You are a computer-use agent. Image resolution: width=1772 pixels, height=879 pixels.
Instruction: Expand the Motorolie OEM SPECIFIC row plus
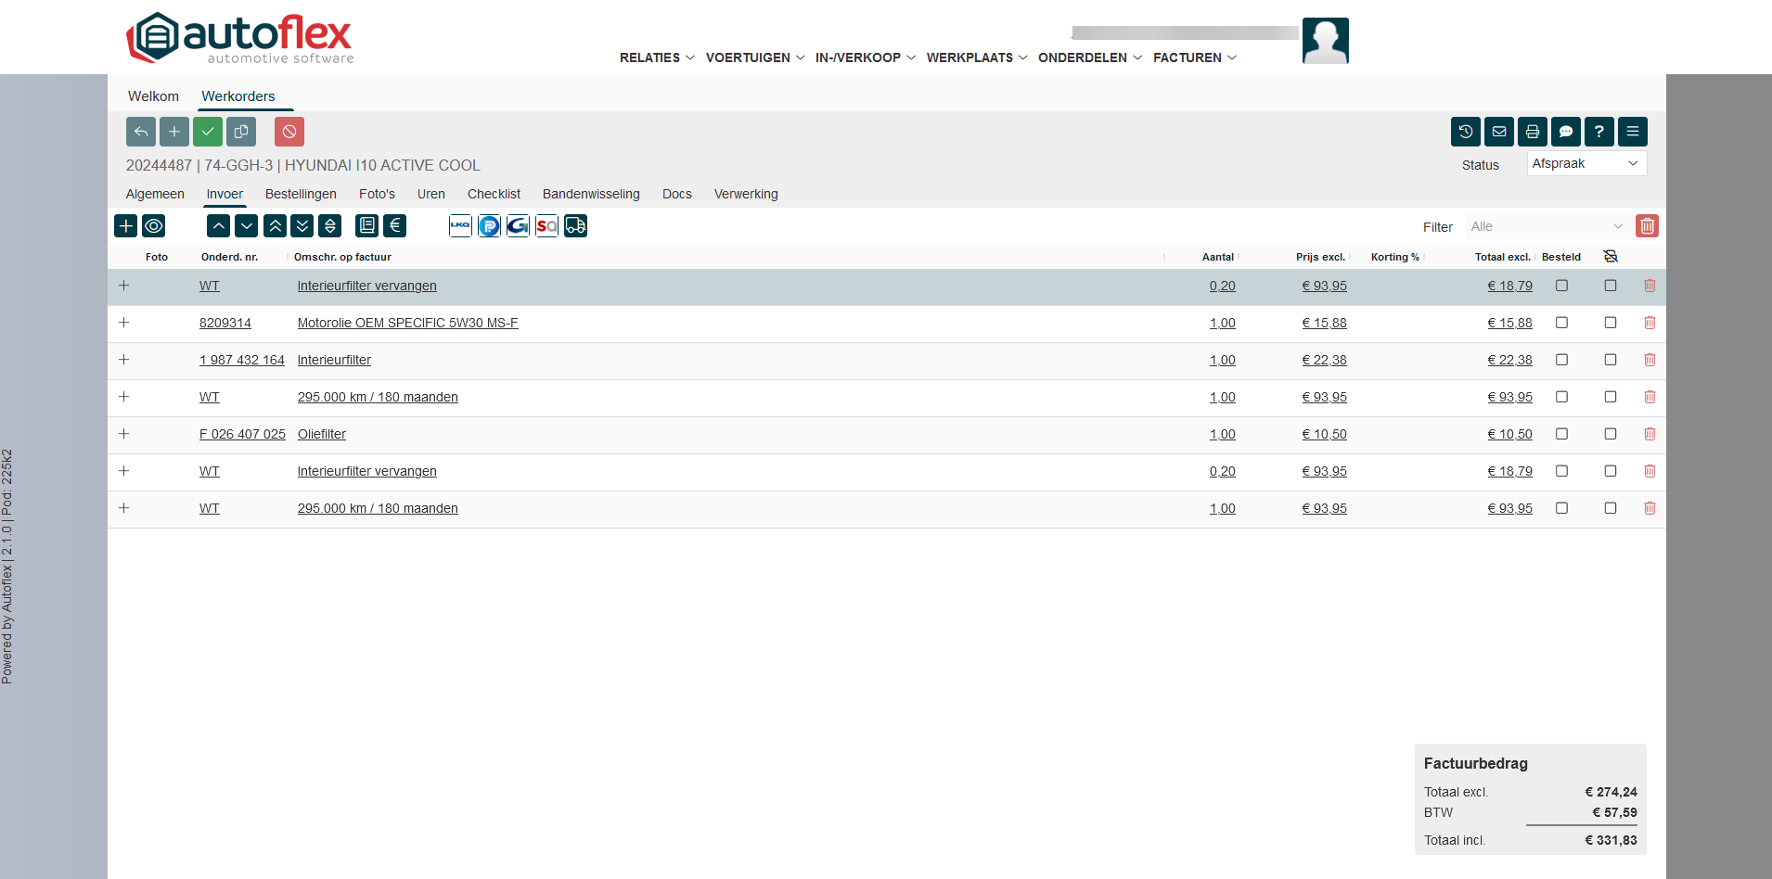(124, 323)
